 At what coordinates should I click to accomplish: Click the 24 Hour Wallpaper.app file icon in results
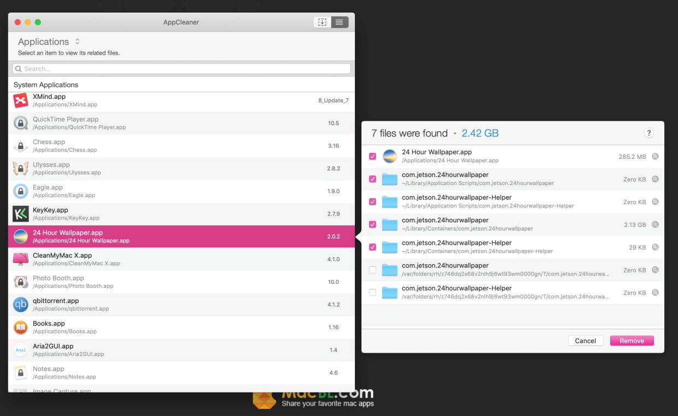click(x=390, y=157)
